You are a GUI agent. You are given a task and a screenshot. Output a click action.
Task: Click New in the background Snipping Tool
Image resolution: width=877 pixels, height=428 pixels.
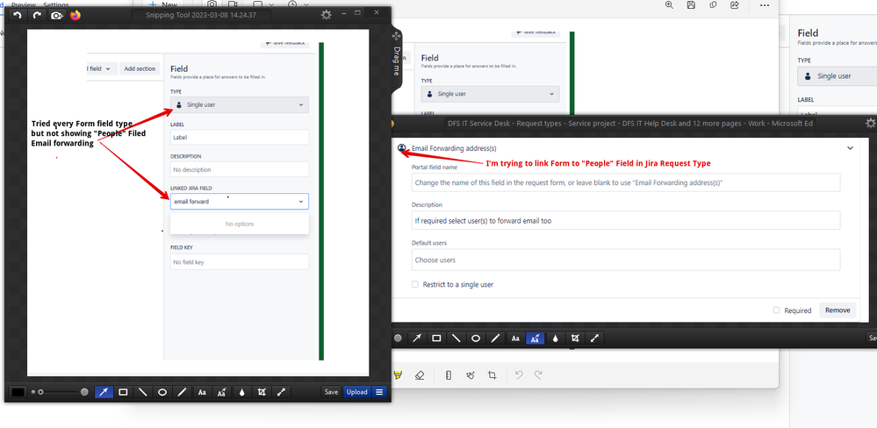162,4
